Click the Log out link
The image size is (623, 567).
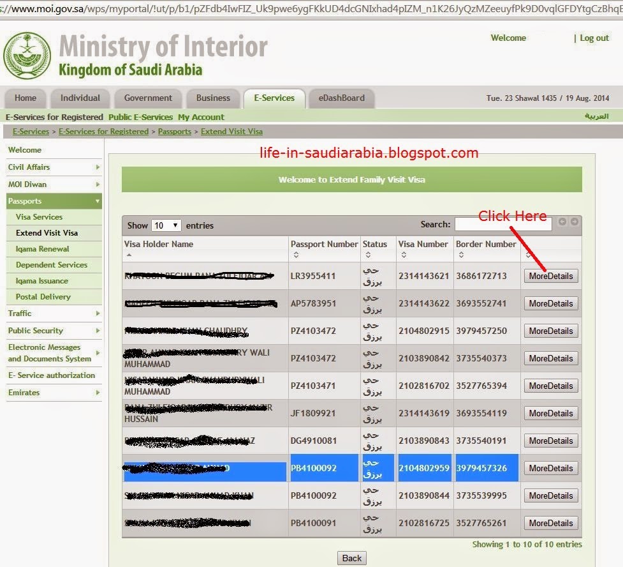[x=594, y=38]
